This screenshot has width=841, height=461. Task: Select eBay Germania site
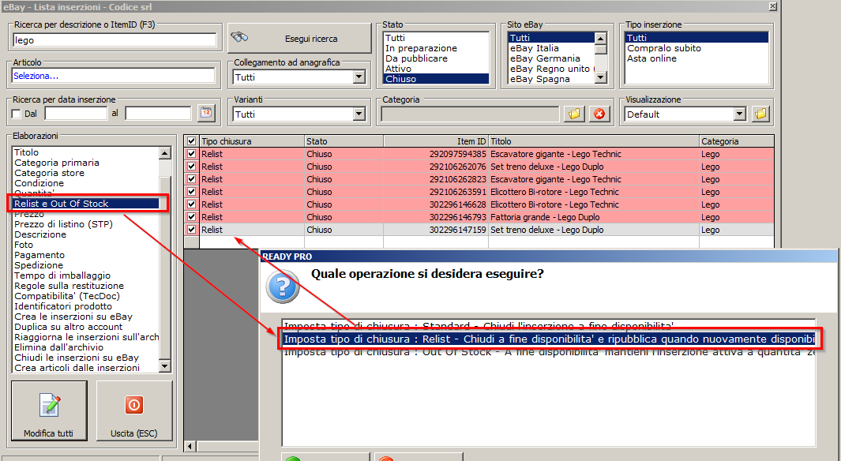point(551,58)
